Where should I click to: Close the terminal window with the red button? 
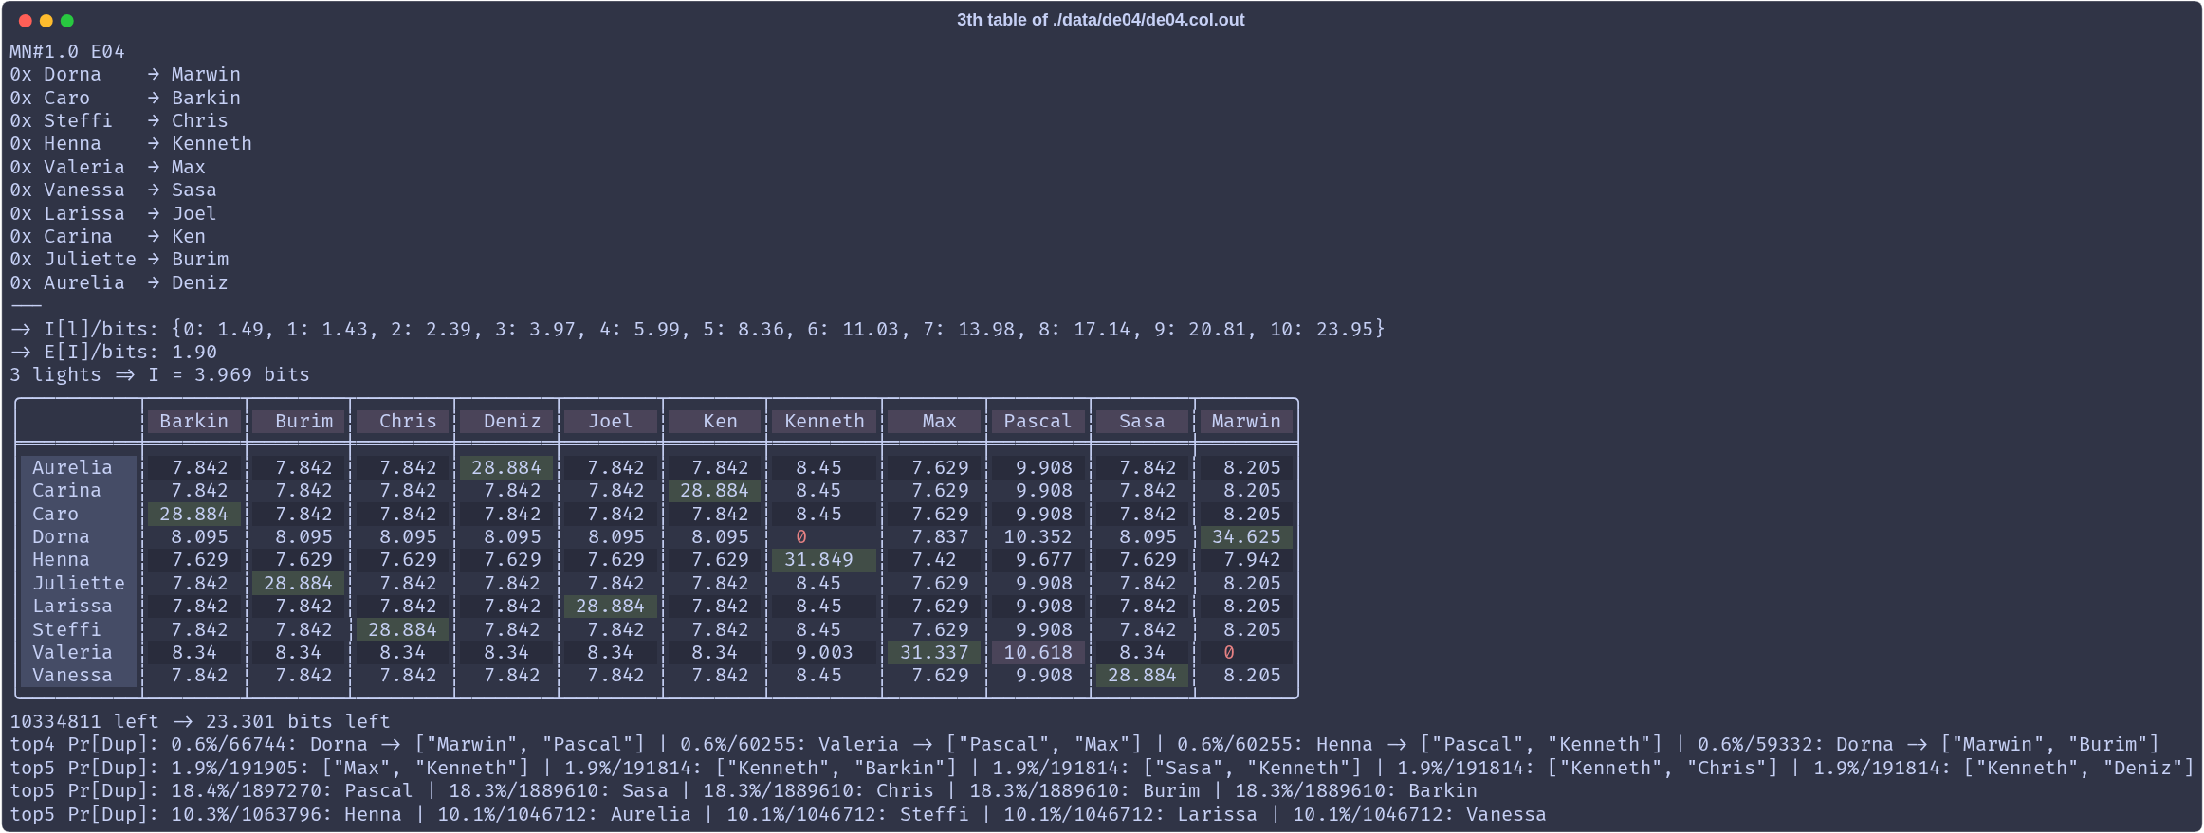(x=26, y=21)
